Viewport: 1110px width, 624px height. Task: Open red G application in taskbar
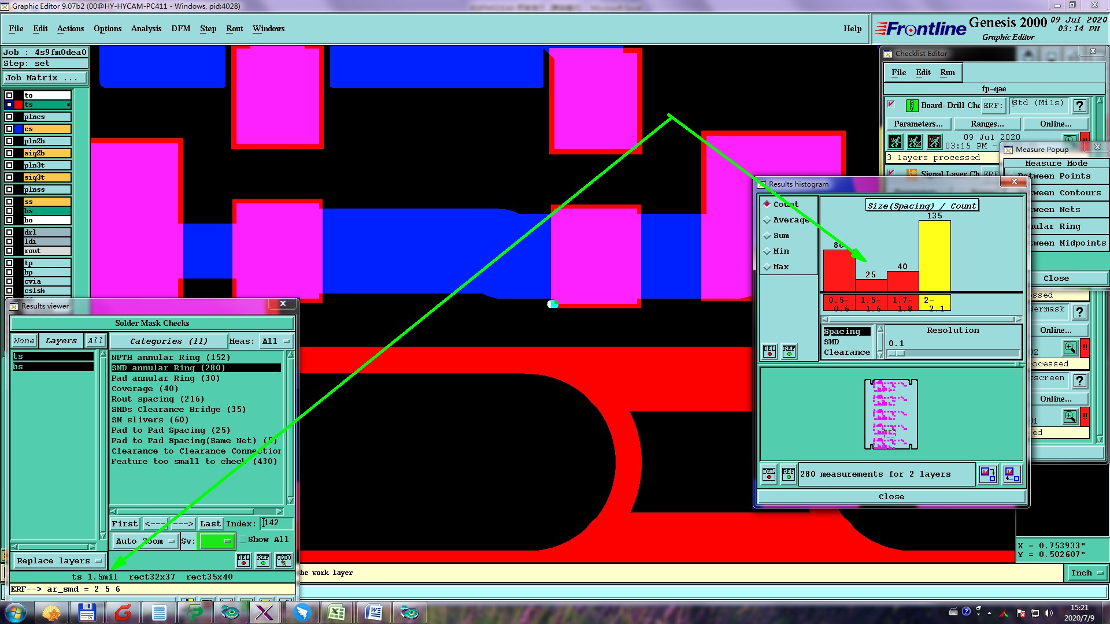coord(123,612)
